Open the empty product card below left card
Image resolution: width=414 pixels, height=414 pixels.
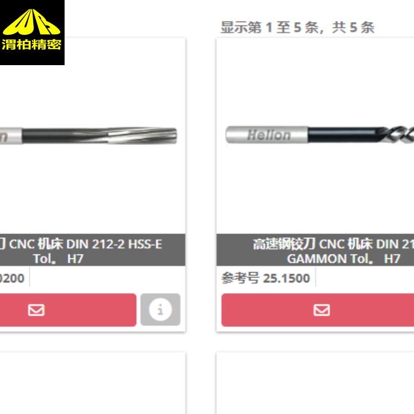point(93,383)
